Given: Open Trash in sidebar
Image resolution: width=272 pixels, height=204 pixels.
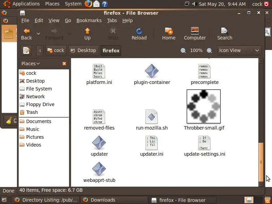Looking at the screenshot, I should 44,112.
